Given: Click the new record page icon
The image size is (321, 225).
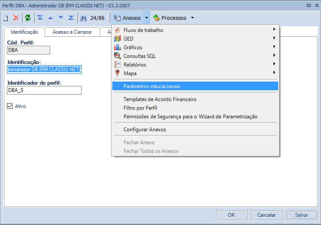Looking at the screenshot, I should click(6, 18).
